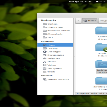Screen dimensions: 107x107
Task: Click the sidebar pane divider handle
Action: [x=74, y=56]
